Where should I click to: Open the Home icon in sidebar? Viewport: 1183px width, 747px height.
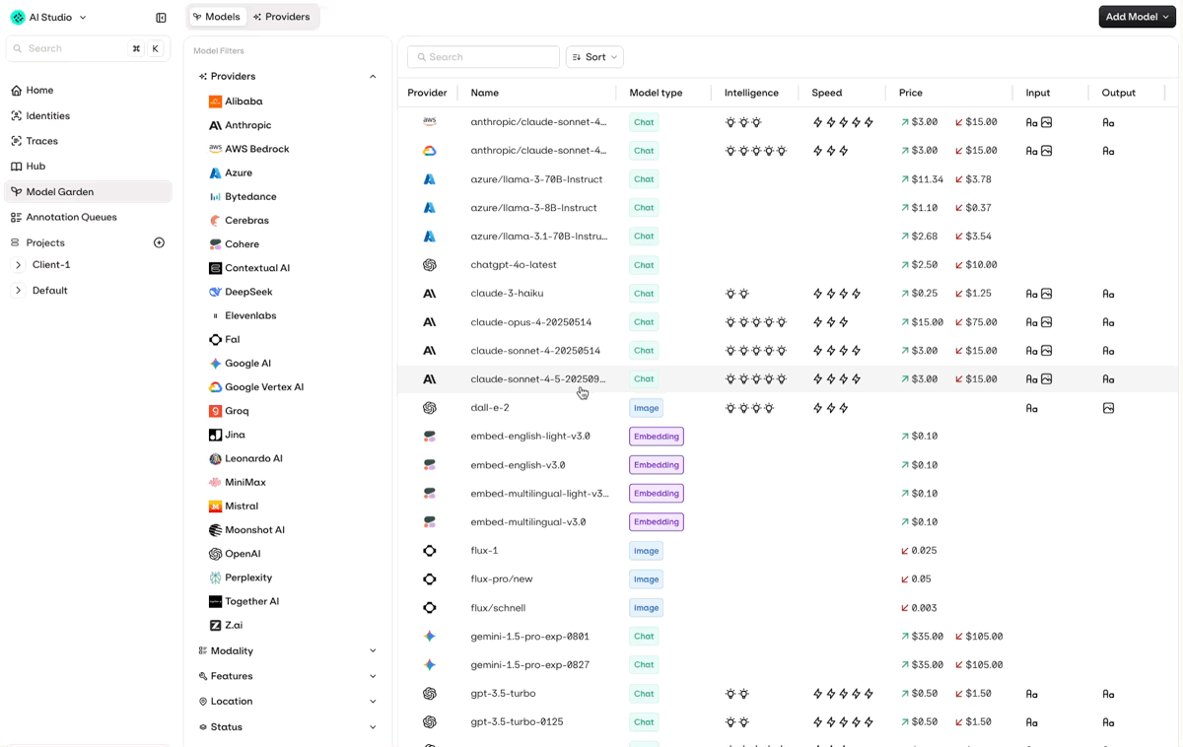pyautogui.click(x=16, y=90)
